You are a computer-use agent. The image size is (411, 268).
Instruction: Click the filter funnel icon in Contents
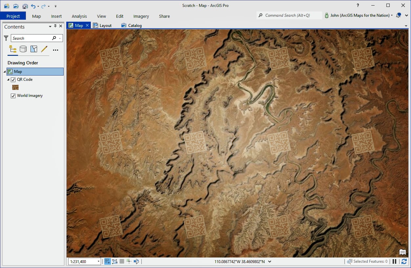point(6,38)
